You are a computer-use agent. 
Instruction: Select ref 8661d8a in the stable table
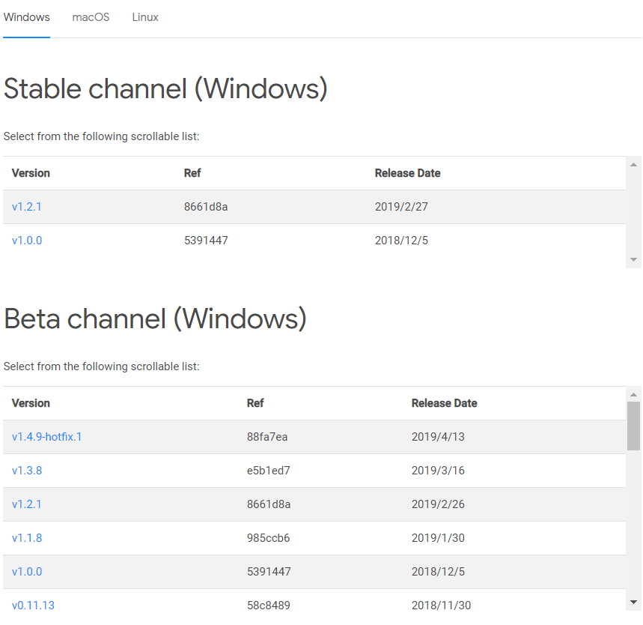[206, 207]
